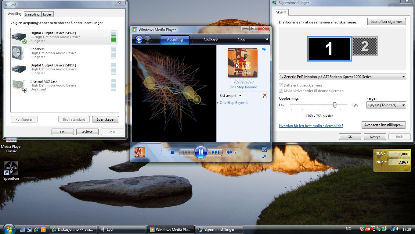Open the Avspilling tab in Media Player

click(x=175, y=40)
